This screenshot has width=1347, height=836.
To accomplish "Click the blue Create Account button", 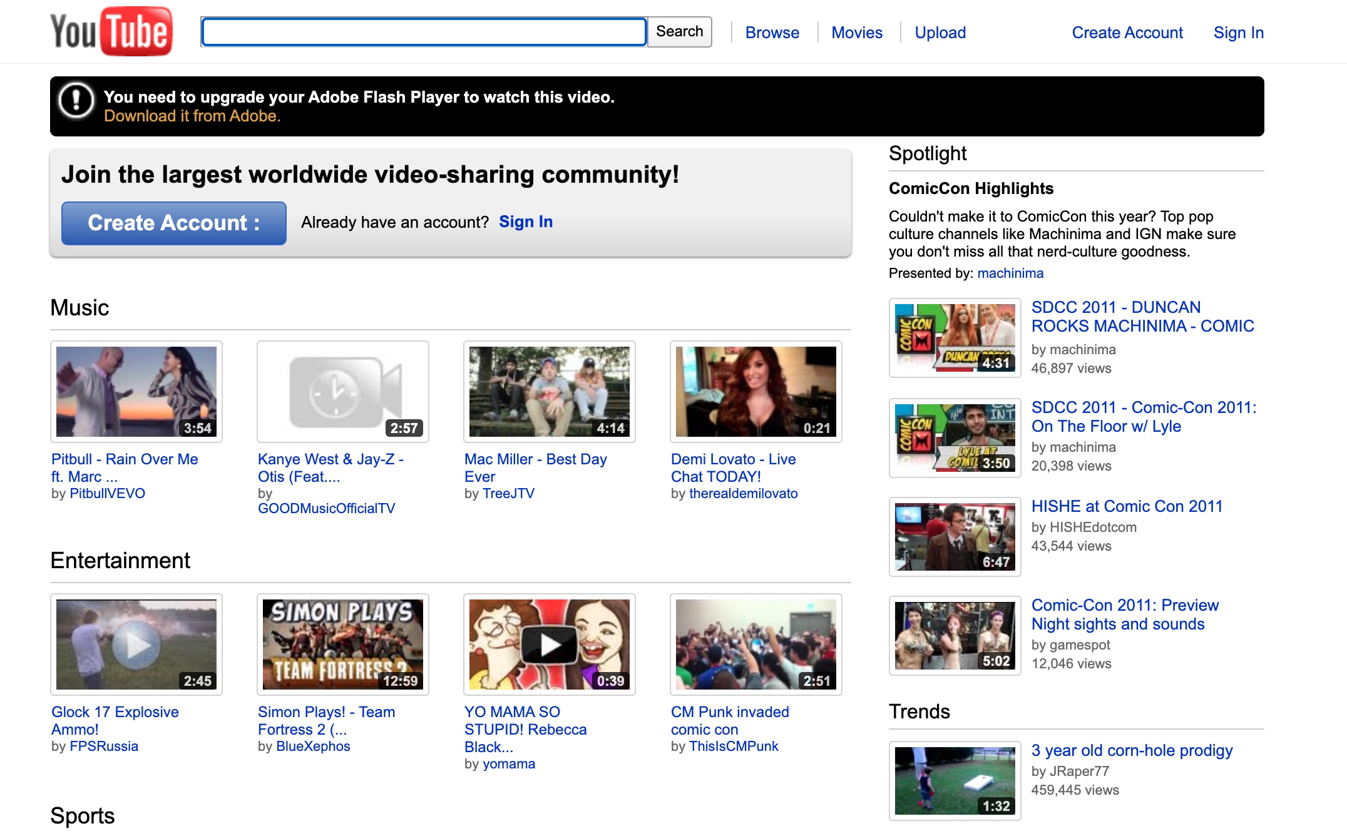I will tap(173, 223).
